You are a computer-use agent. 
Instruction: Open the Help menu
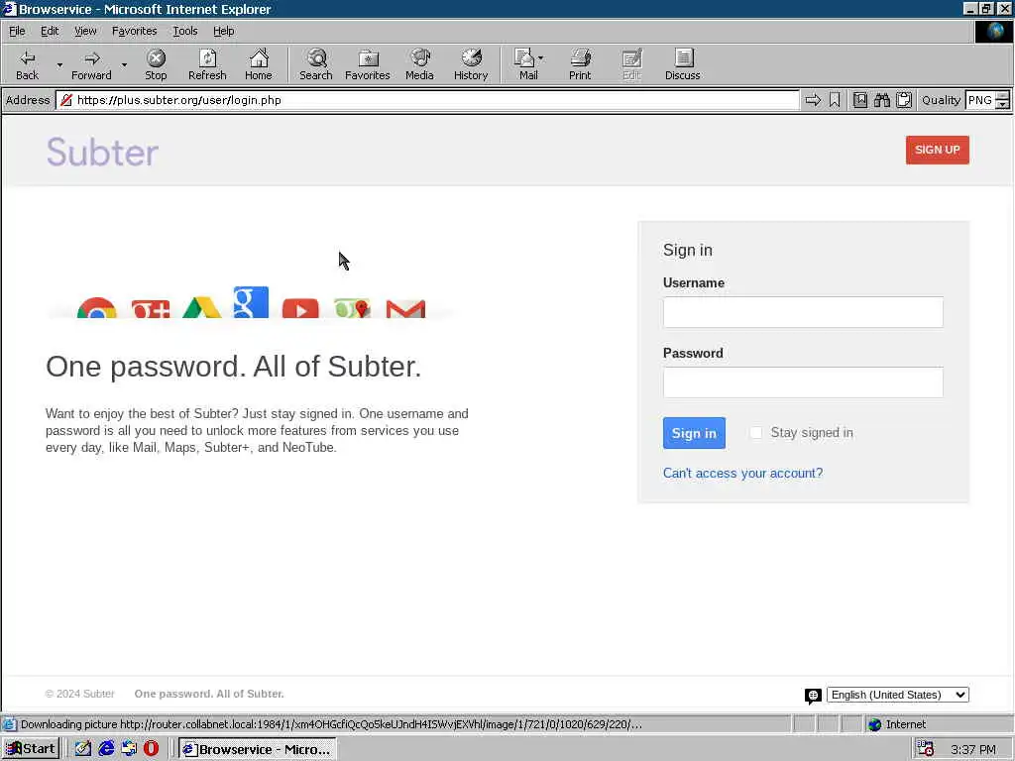click(223, 31)
